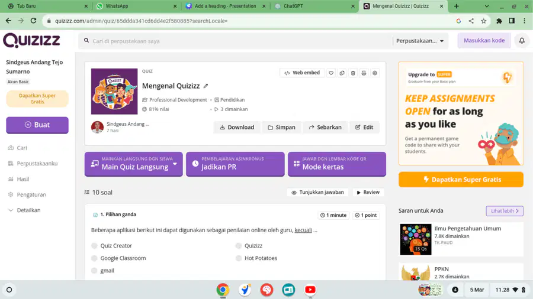
Task: Click the Review button
Action: tap(368, 192)
